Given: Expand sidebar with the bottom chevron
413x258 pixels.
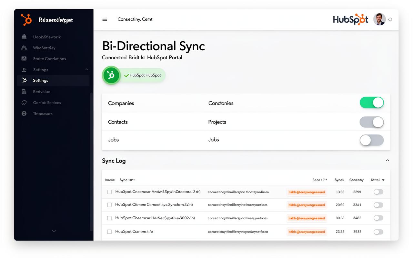Looking at the screenshot, I should [54, 231].
